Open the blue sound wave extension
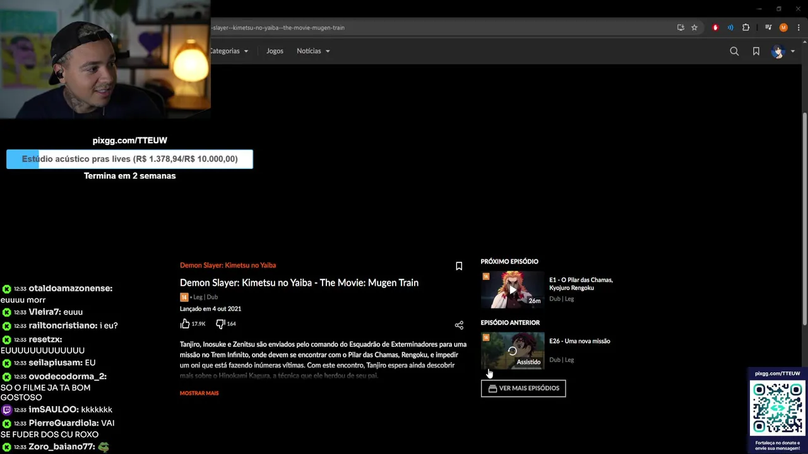The height and width of the screenshot is (454, 808). 730,28
